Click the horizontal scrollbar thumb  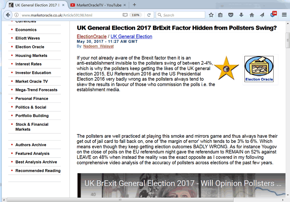(x=120, y=200)
